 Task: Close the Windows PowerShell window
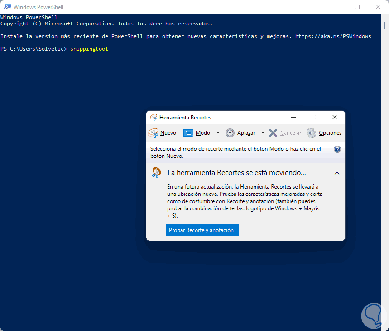coord(378,7)
